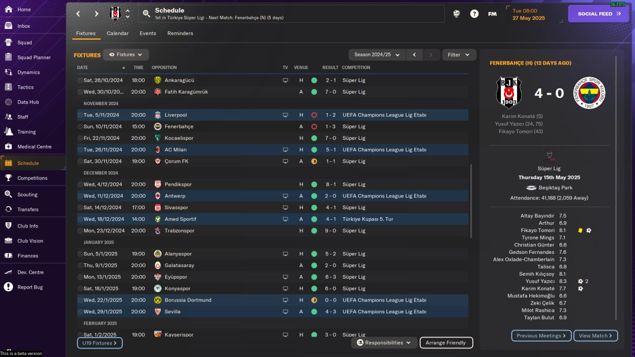Open the Inbox icon in the sidebar
Viewport: 635px width, 357px height.
coord(8,26)
